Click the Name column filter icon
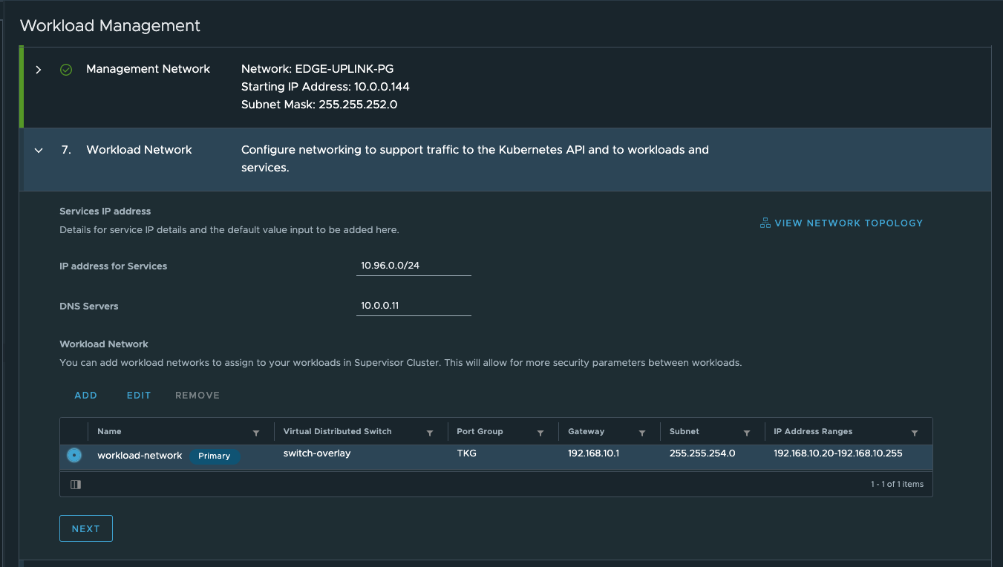Viewport: 1003px width, 567px height. pos(256,433)
